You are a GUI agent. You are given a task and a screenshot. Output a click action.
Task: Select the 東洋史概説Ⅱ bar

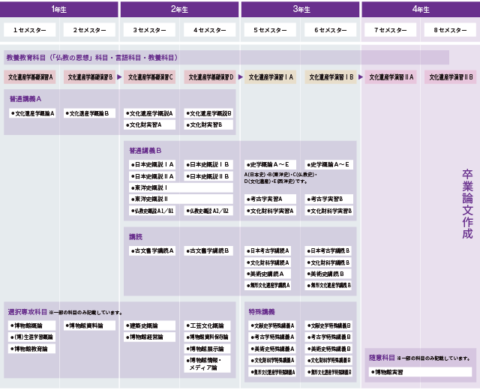coord(181,199)
